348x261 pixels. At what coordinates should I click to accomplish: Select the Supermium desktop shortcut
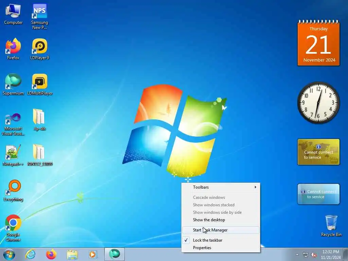[13, 85]
